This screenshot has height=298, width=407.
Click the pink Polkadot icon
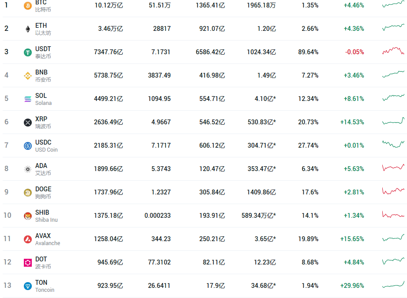[x=28, y=263]
